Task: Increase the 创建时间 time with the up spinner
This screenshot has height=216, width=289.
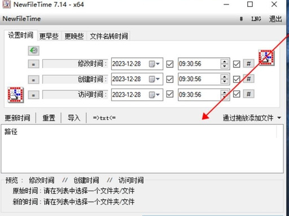Action: point(225,77)
